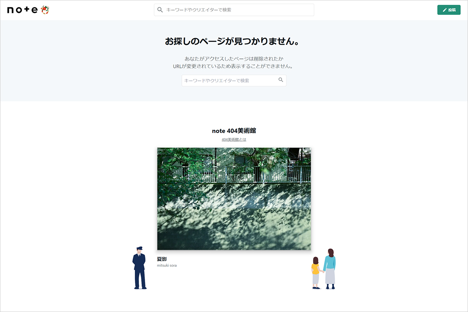Viewport: 468px width, 312px height.
Task: Click the note 404美術館 heading
Action: click(x=234, y=131)
